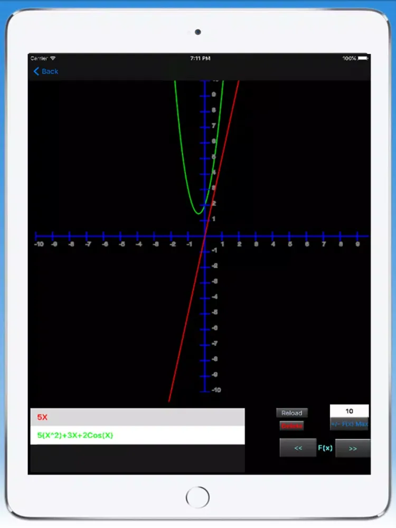Click the << previous function button

coord(298,448)
